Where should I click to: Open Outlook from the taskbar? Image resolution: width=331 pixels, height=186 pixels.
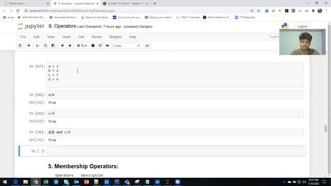76,182
